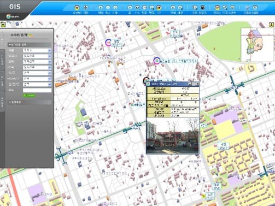Click the GIS logo in the header

15,7
